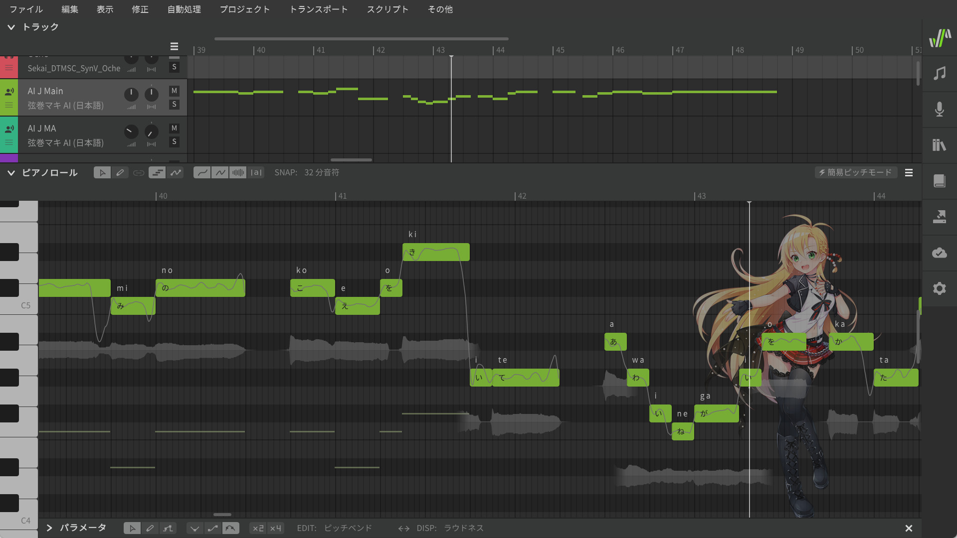The image size is (957, 538).
Task: Click the swap arrows icon before DISP
Action: [404, 528]
